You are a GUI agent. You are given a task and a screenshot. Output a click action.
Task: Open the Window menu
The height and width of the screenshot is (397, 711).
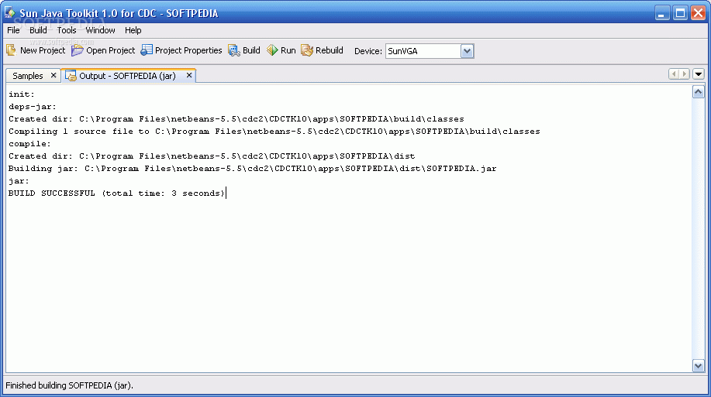[100, 30]
